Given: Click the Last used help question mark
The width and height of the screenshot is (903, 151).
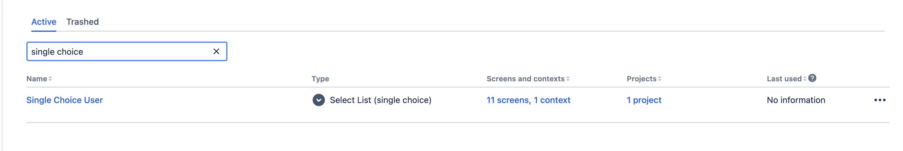Looking at the screenshot, I should (812, 78).
